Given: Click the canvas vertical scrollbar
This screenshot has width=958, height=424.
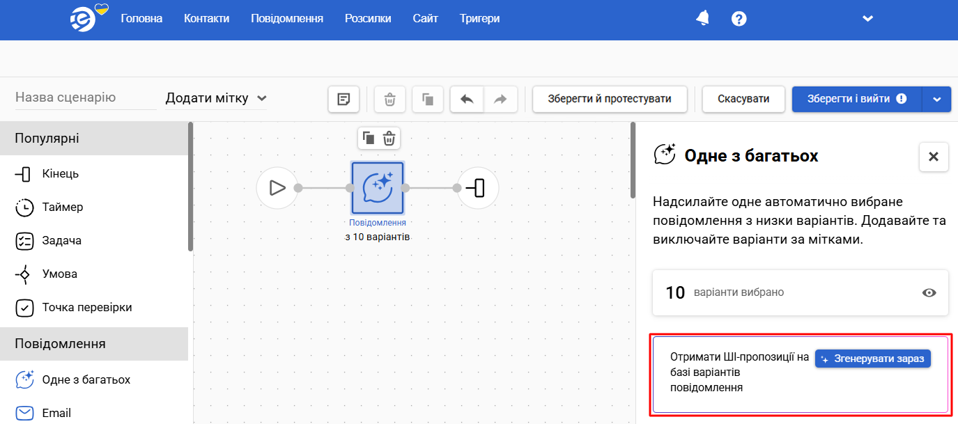Looking at the screenshot, I should [x=633, y=160].
